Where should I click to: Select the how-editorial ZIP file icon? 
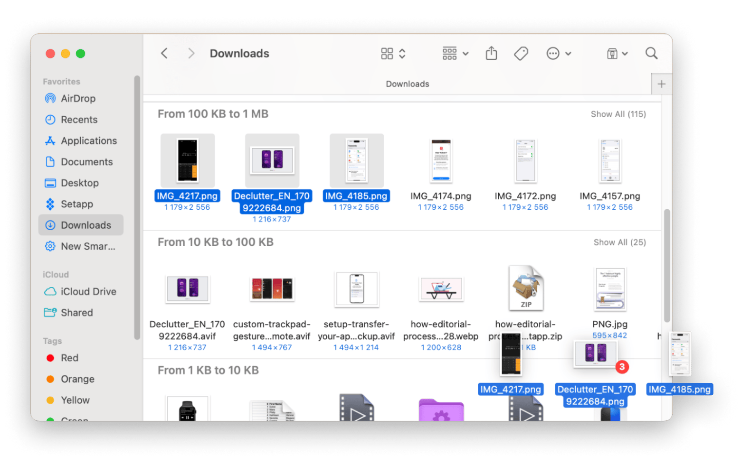tap(525, 288)
